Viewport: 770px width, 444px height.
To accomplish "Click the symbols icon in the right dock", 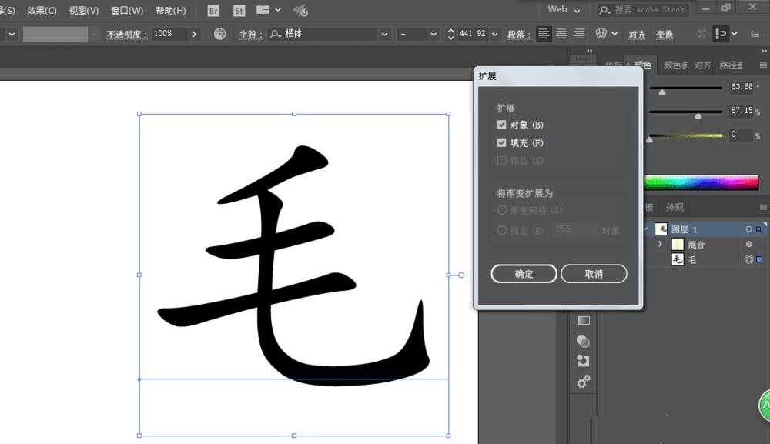I will point(583,341).
